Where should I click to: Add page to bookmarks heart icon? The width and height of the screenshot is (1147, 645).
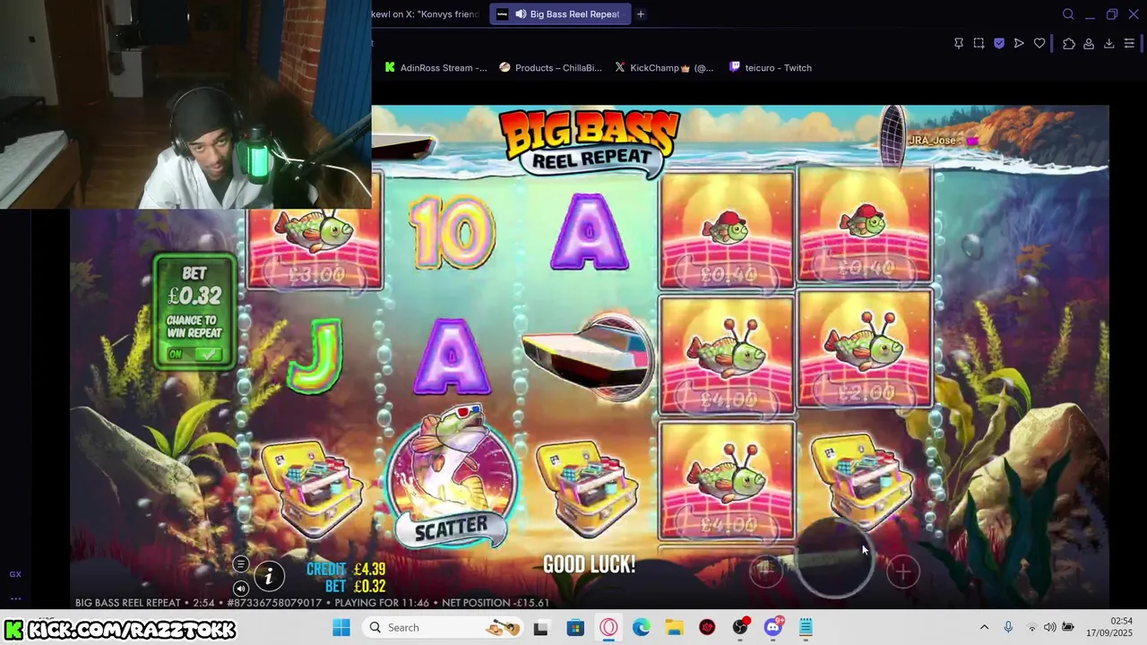1039,43
